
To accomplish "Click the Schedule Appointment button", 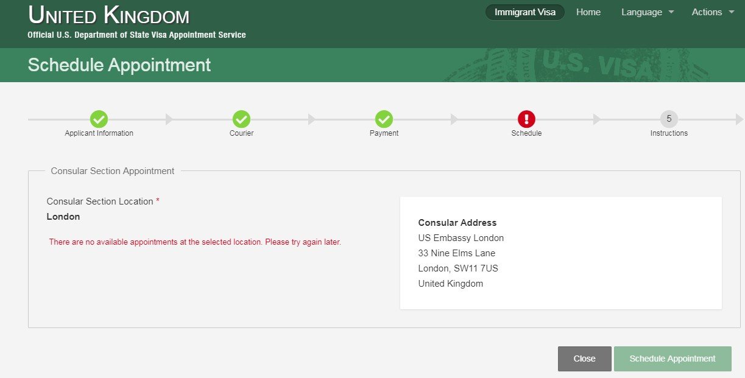I will [673, 359].
